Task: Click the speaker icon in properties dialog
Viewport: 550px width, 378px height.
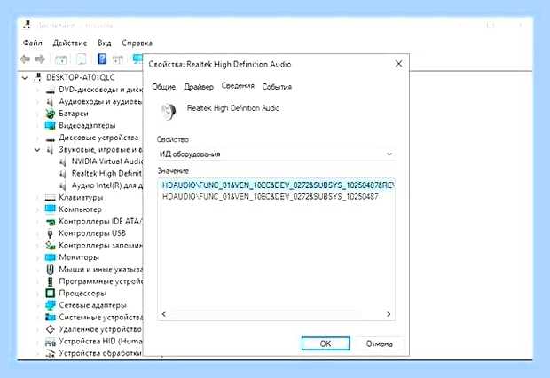Action: click(x=169, y=111)
